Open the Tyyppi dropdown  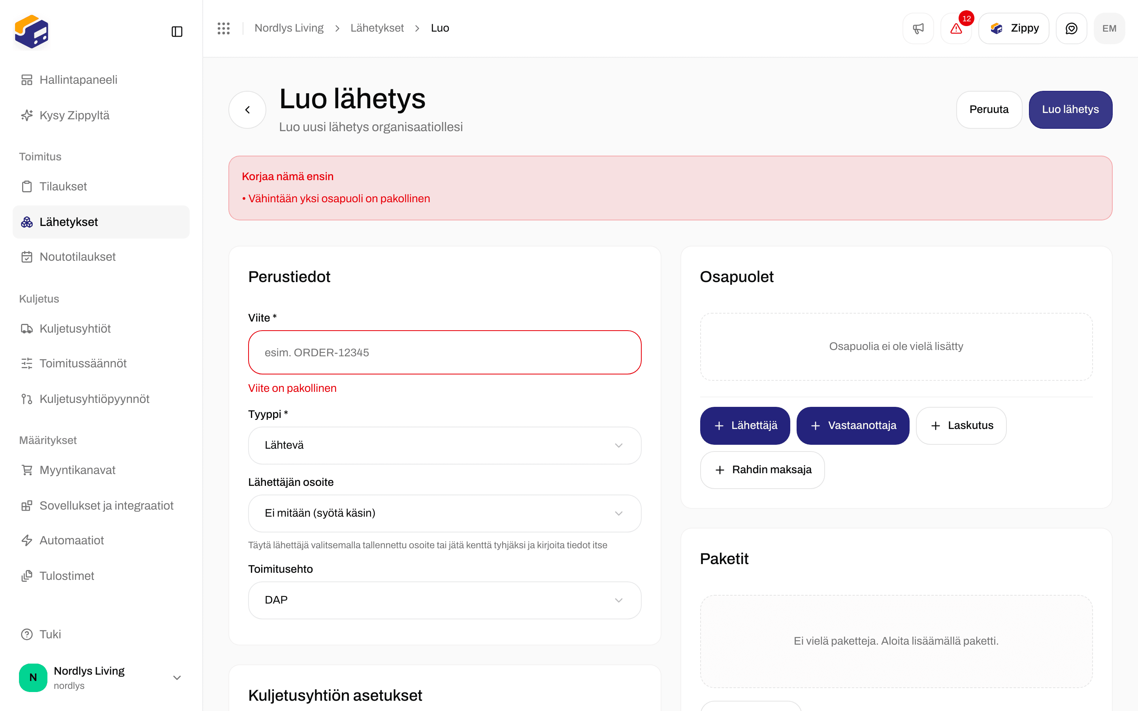(x=445, y=445)
